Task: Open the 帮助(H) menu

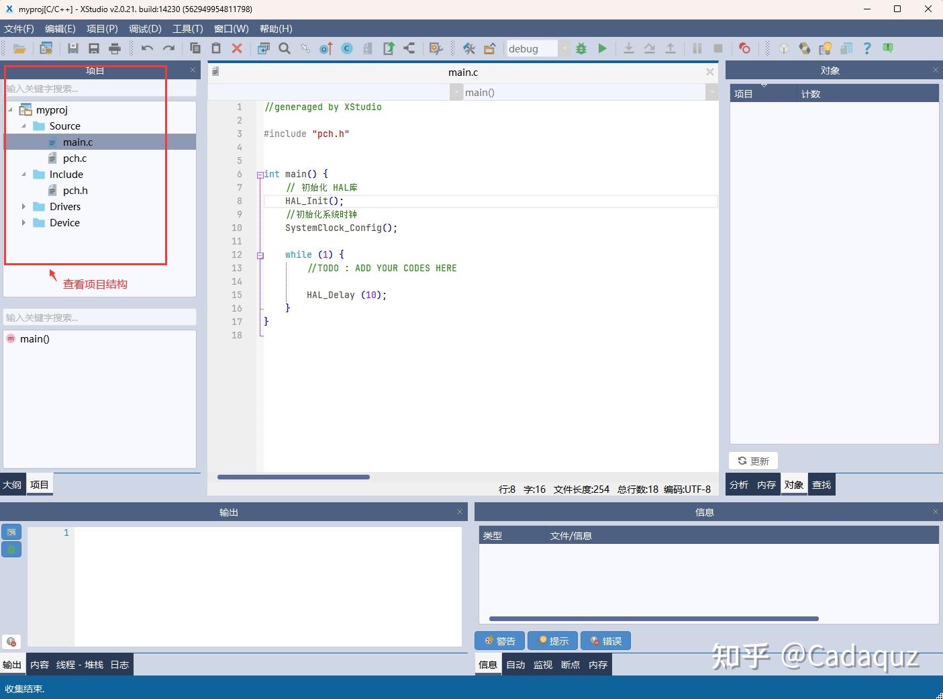Action: point(276,29)
